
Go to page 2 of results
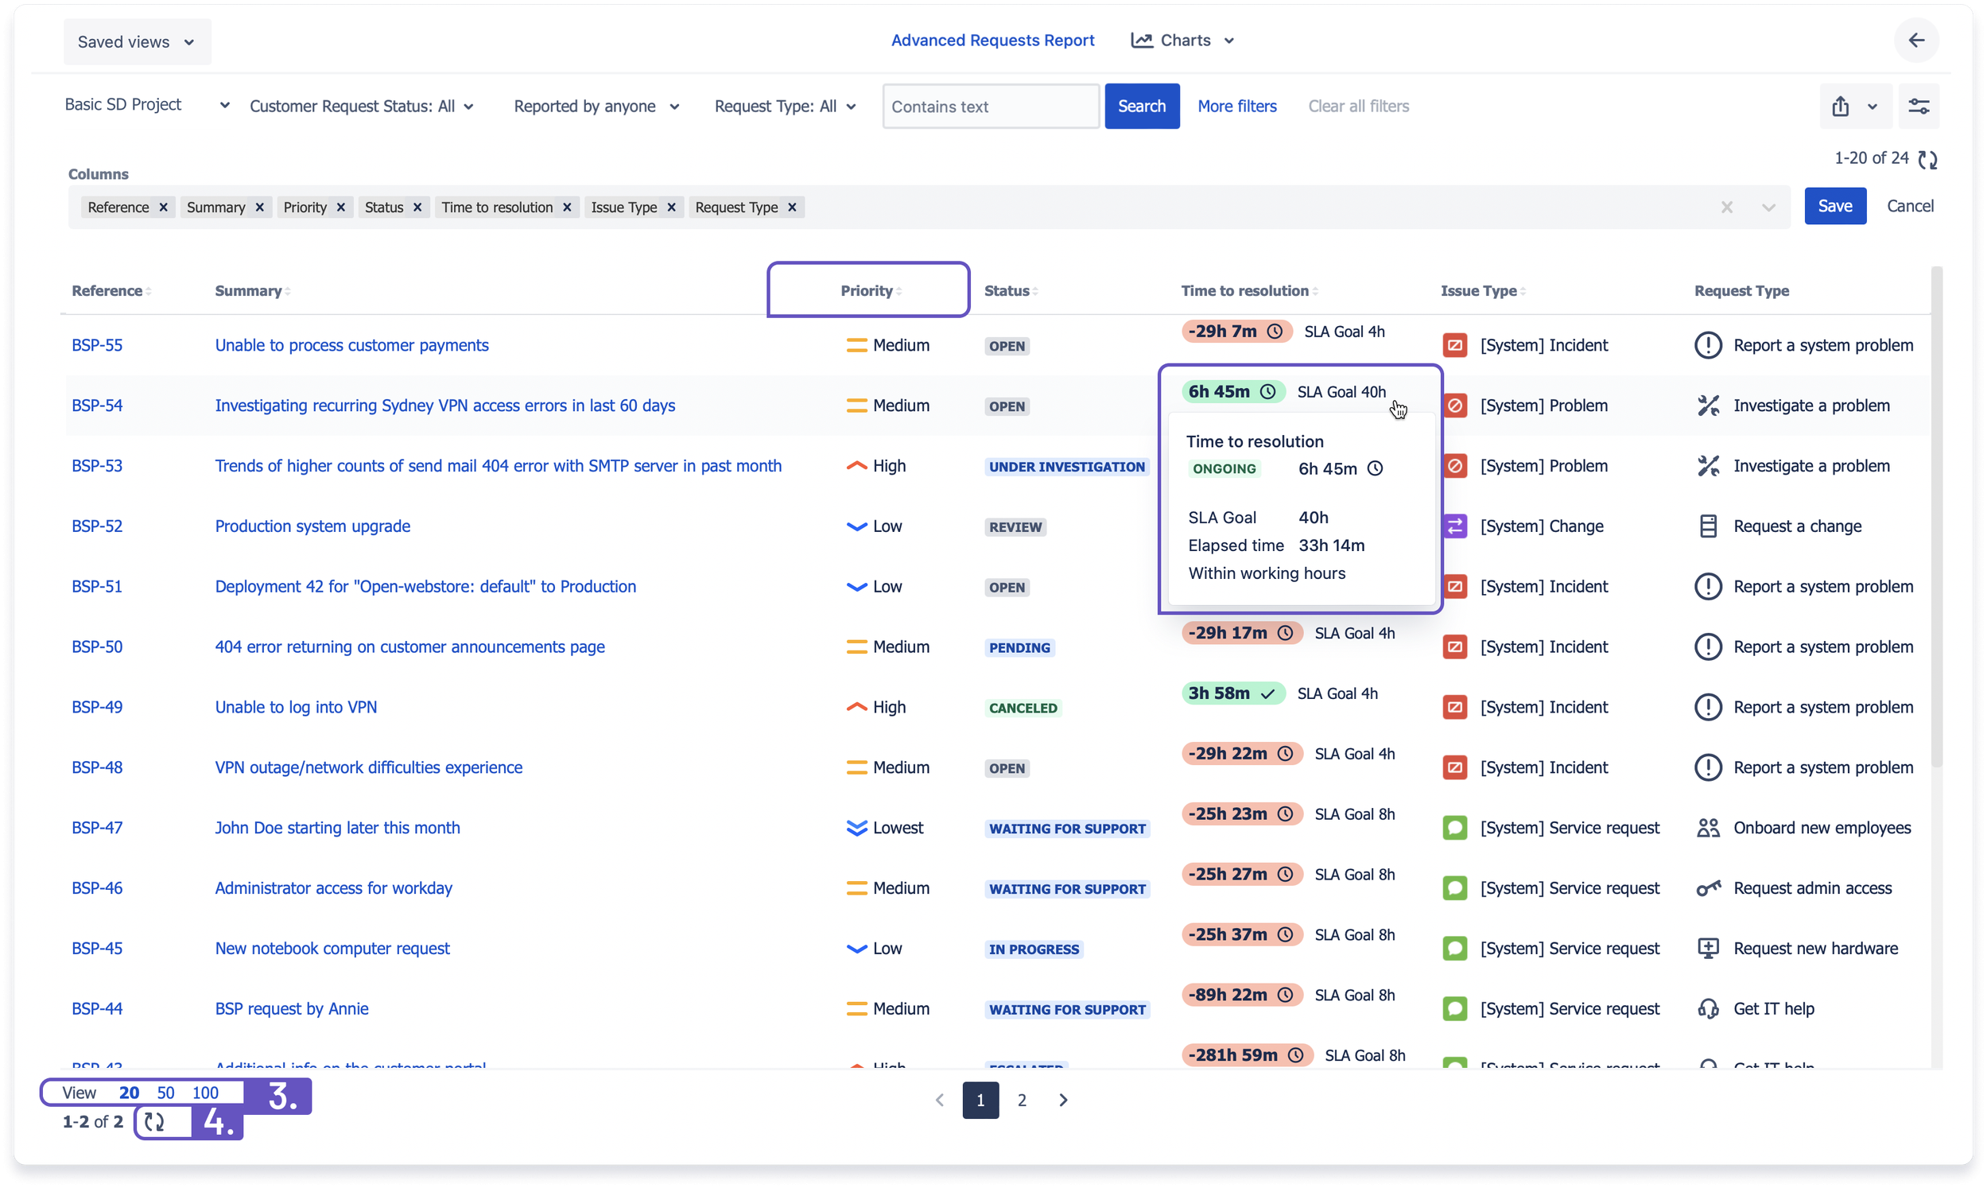pos(1021,1100)
